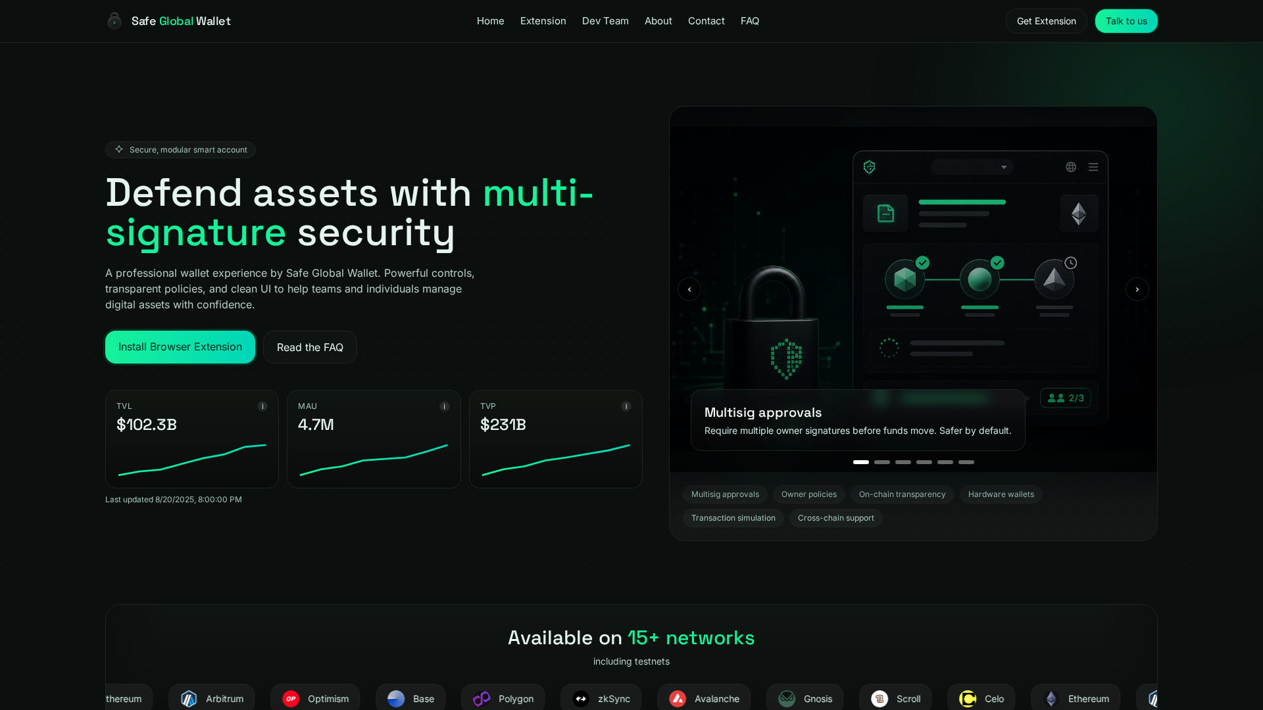Click the Safe Global Wallet padlock logo

(114, 21)
